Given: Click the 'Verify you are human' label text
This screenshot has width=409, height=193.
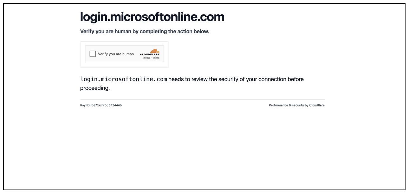Looking at the screenshot, I should point(116,54).
